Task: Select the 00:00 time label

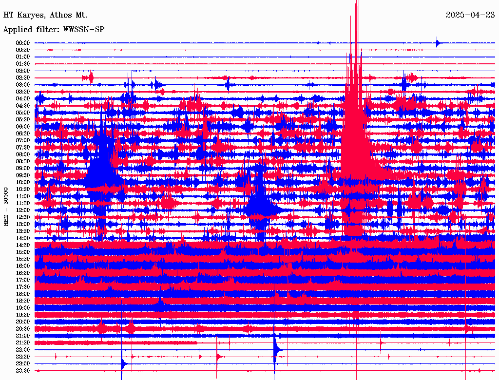Action: (23, 43)
